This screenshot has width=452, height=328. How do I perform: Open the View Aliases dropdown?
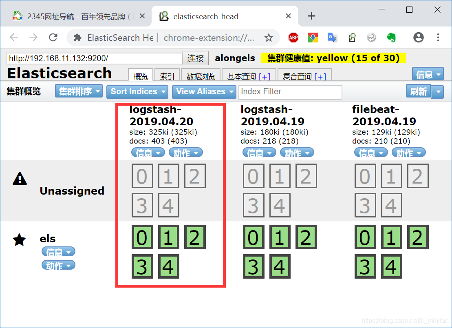pyautogui.click(x=204, y=91)
